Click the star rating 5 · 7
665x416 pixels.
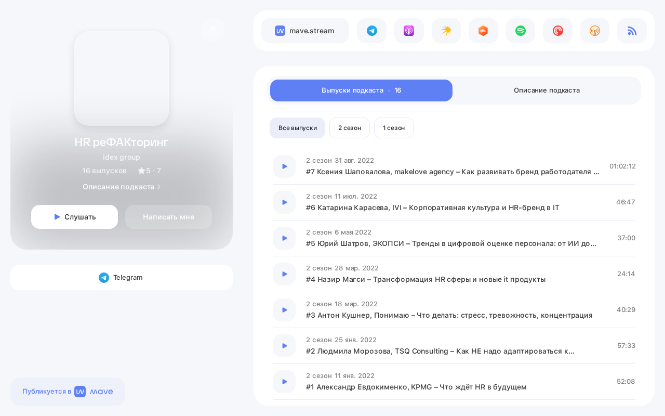150,171
